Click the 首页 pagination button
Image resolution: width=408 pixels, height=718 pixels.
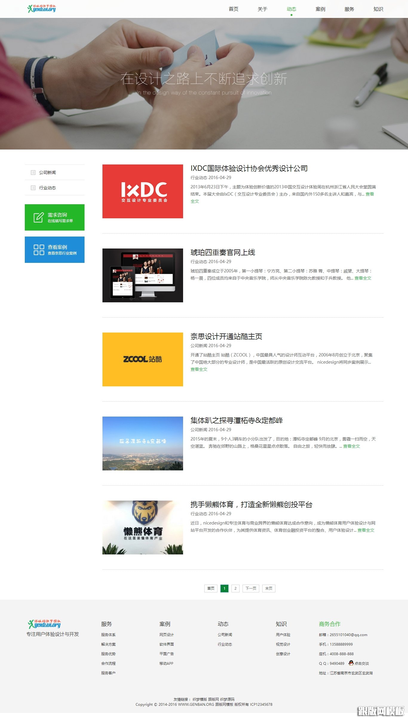(211, 588)
